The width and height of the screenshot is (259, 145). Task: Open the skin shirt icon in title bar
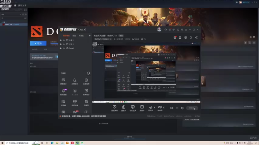click(x=182, y=30)
